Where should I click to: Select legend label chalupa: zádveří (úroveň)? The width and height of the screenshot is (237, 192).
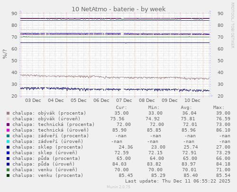click(x=48, y=142)
